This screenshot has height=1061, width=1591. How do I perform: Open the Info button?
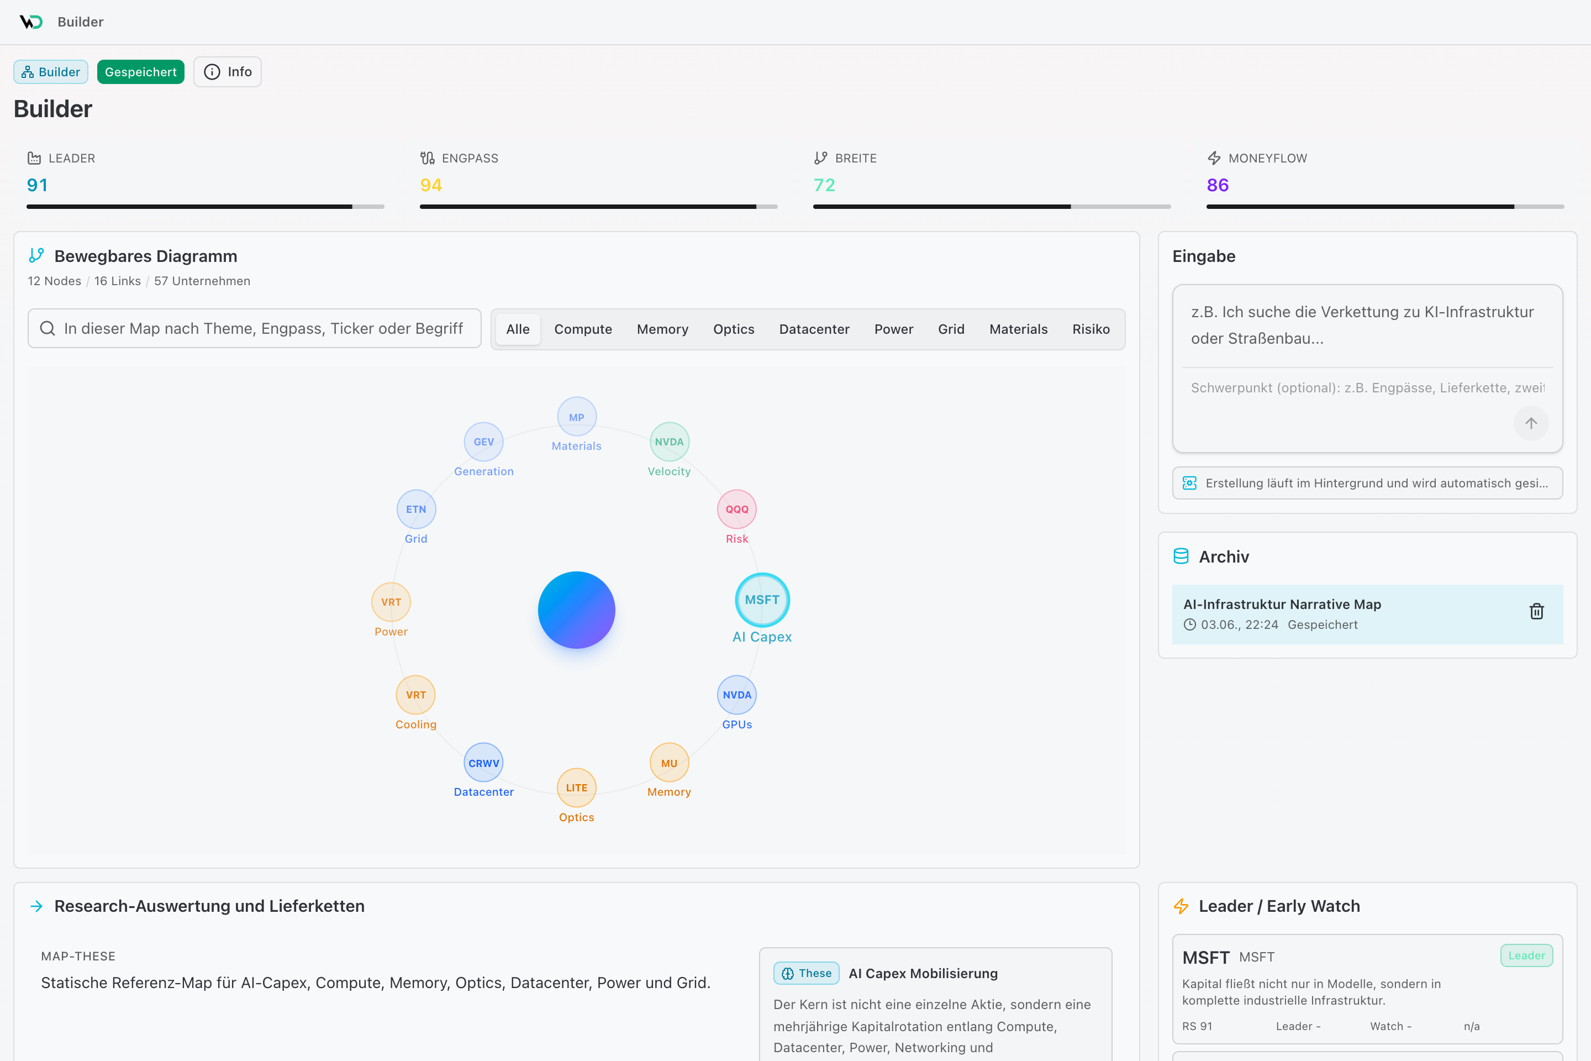click(x=227, y=72)
